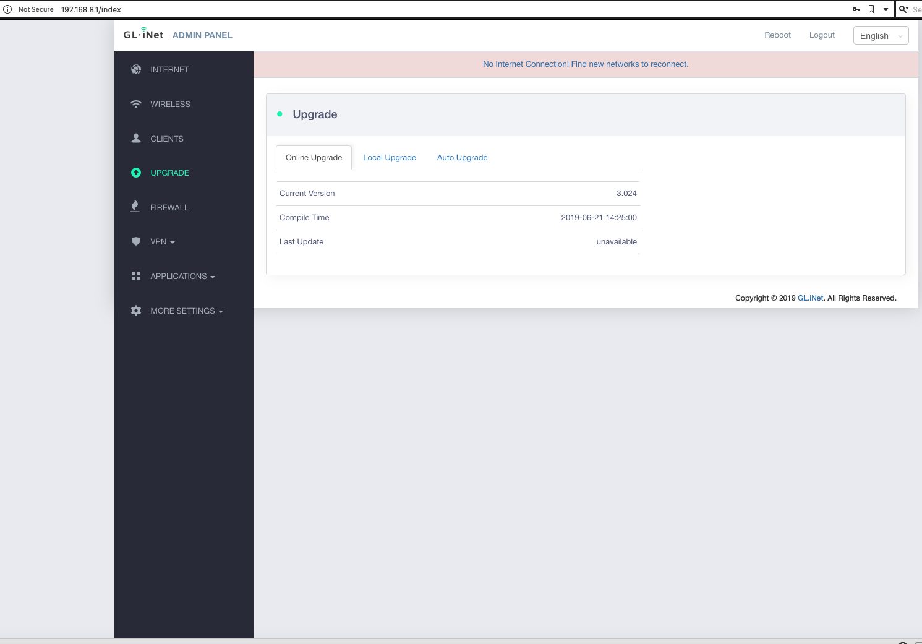Click the Wireless wifi icon
The height and width of the screenshot is (644, 922).
[x=136, y=104]
